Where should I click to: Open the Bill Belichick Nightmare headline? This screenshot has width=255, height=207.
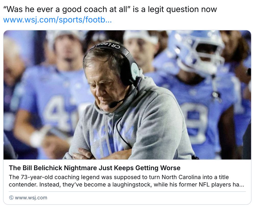[x=95, y=168]
